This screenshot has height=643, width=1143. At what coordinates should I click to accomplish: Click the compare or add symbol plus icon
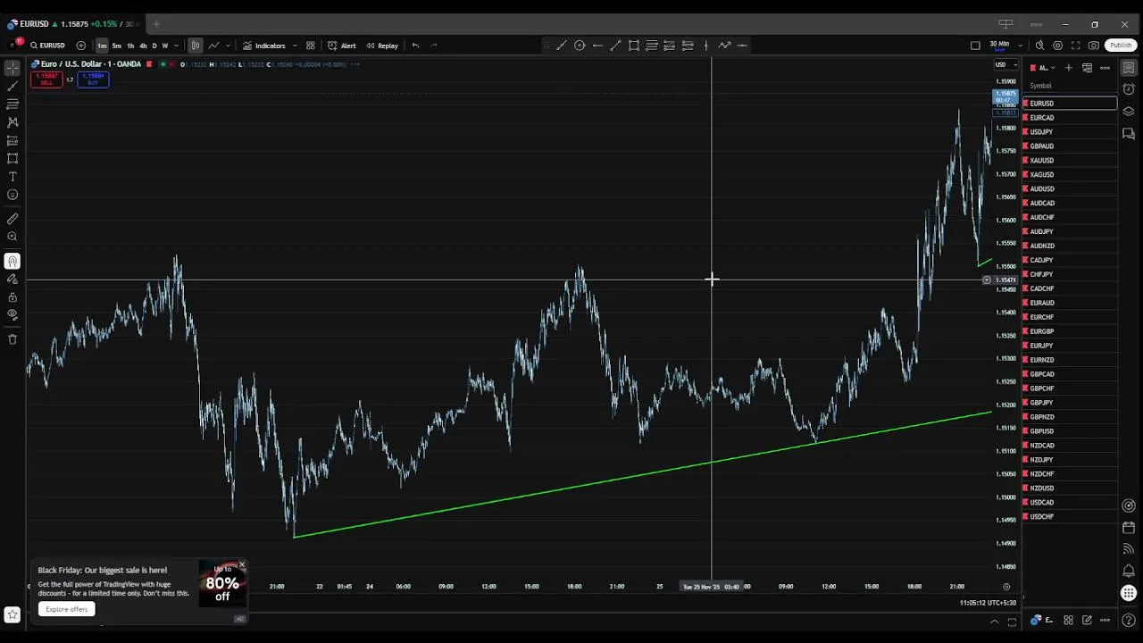pyautogui.click(x=81, y=46)
